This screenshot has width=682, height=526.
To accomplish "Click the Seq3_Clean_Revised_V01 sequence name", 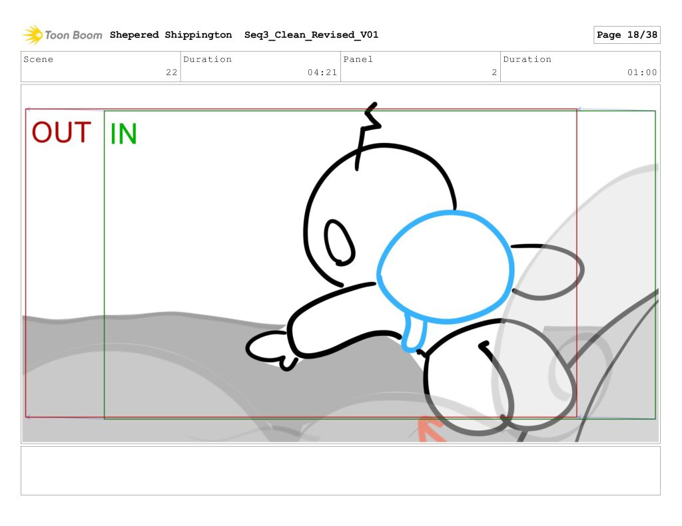I will tap(311, 35).
